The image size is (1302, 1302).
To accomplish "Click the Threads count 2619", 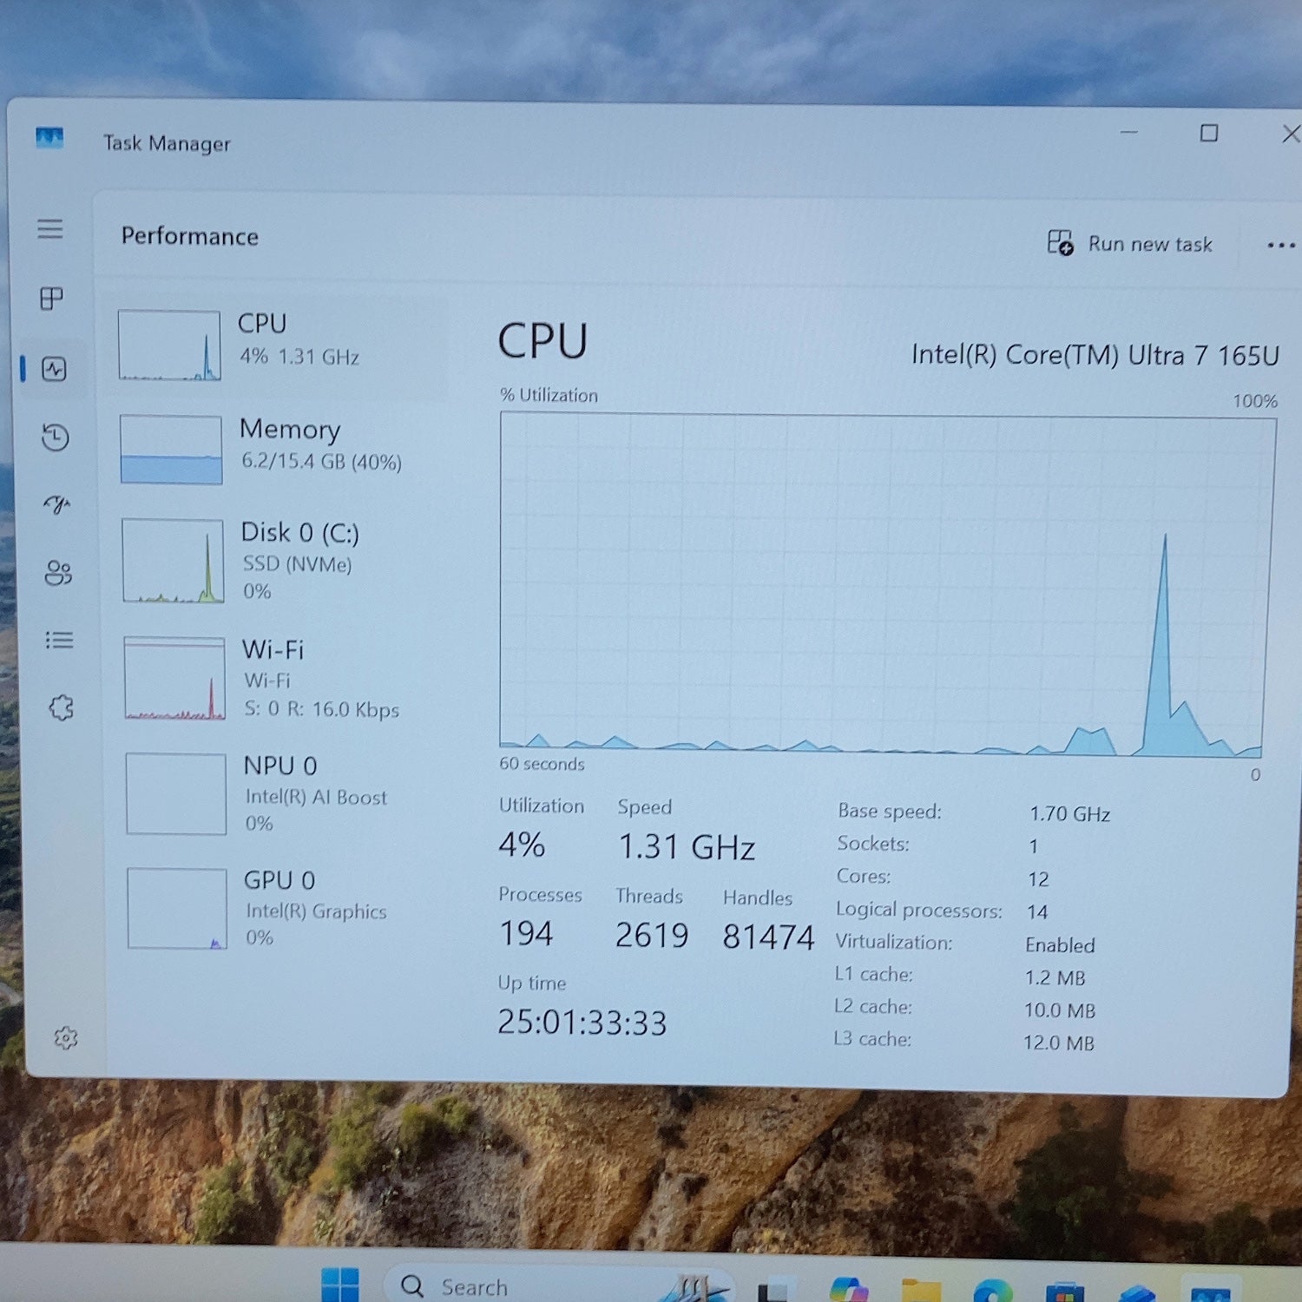I will tap(652, 936).
